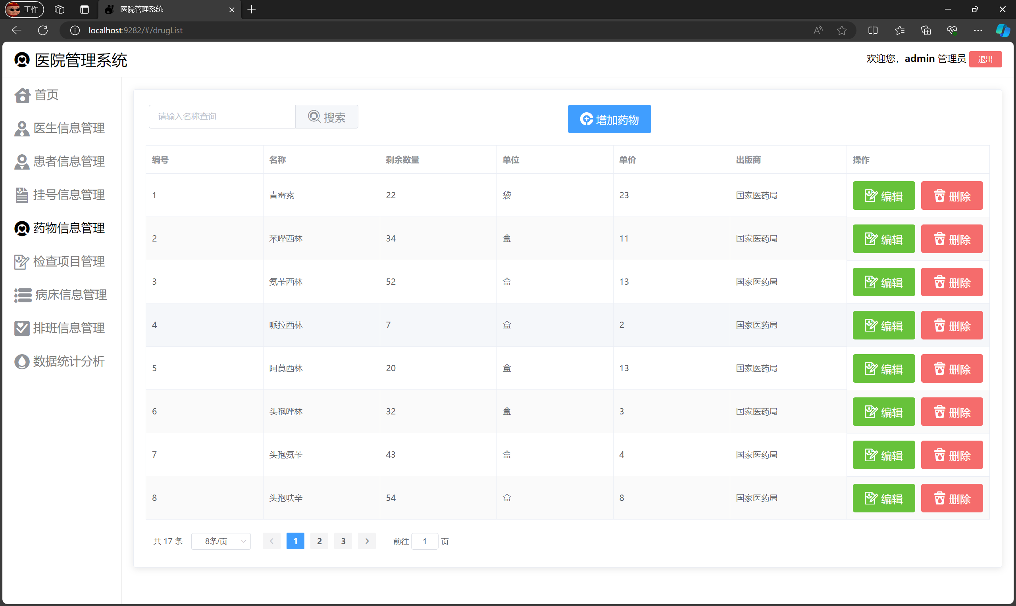Click the blue 增加药物 button

(x=609, y=119)
